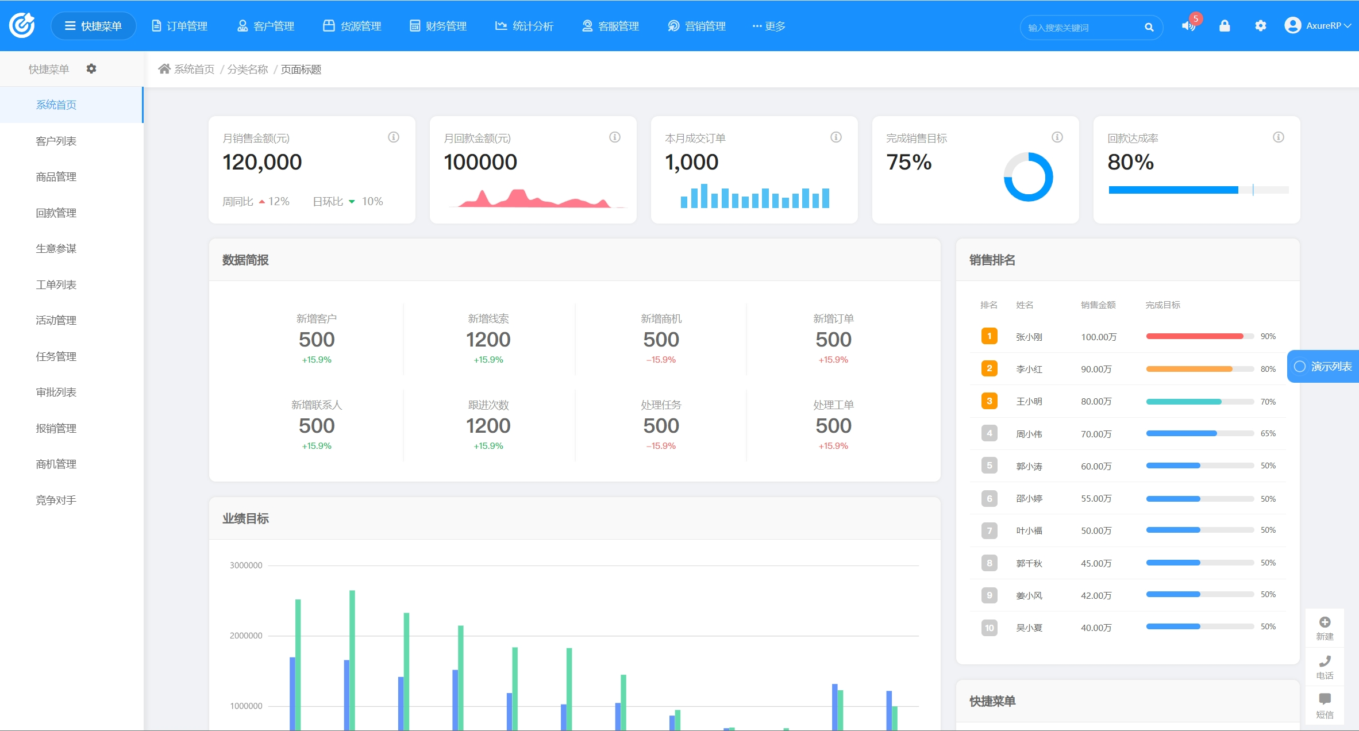Screen dimensions: 1359x731
Task: Open 统计分析 menu
Action: tap(524, 26)
